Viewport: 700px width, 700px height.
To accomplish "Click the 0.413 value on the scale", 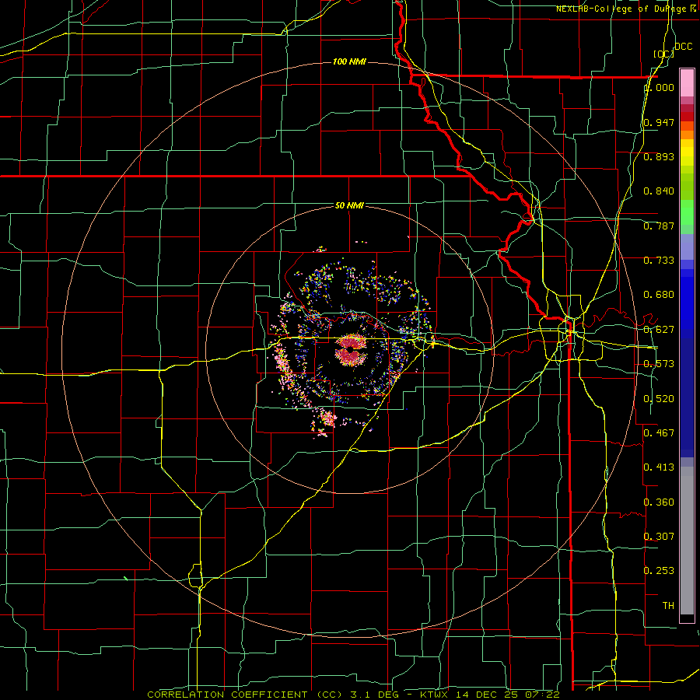I will (659, 467).
